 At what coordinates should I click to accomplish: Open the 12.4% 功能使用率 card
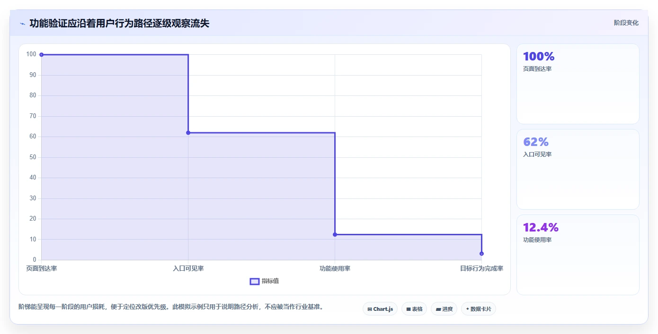click(x=578, y=255)
